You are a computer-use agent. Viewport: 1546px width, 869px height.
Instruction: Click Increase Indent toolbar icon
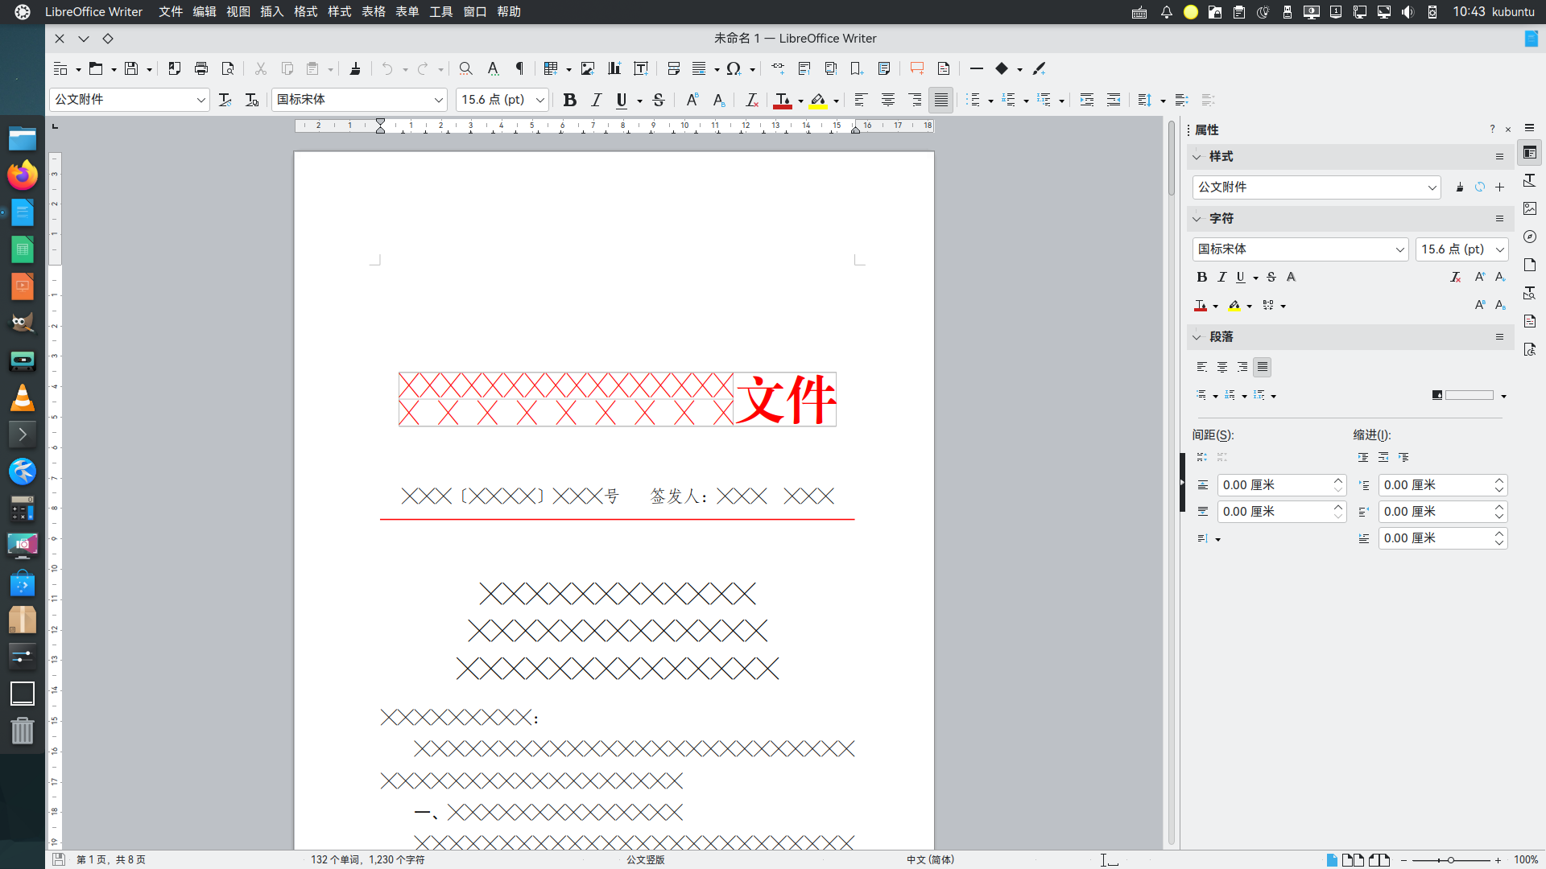[x=1086, y=100]
